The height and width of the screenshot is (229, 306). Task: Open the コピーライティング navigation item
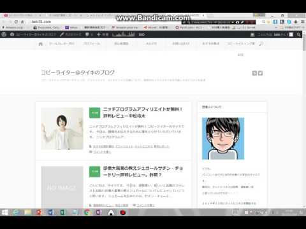[240, 43]
